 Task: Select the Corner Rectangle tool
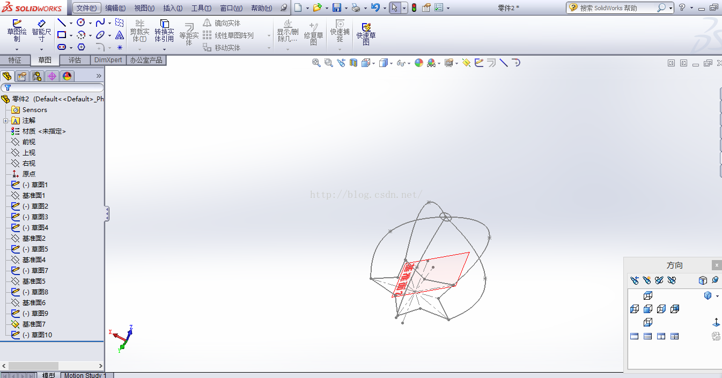pyautogui.click(x=62, y=35)
